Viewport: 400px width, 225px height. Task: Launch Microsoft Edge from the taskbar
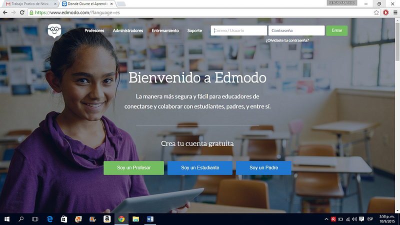[49, 219]
